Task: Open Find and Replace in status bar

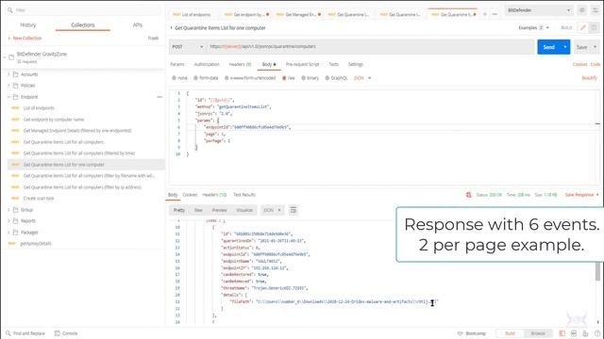Action: 25,333
